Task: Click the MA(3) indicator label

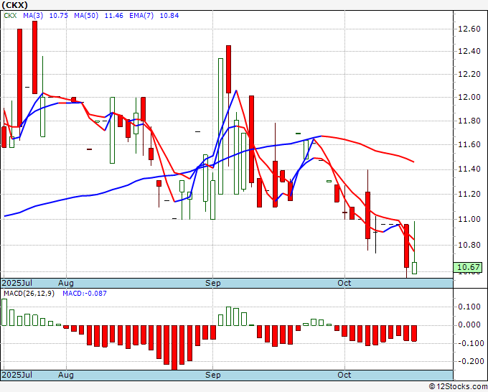Action: click(x=33, y=16)
